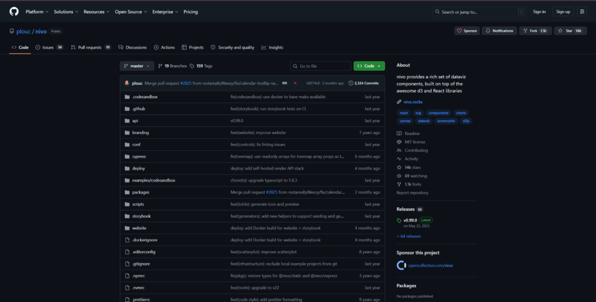Viewport: 596px width, 302px height.
Task: Open the Actions tab
Action: tap(164, 47)
